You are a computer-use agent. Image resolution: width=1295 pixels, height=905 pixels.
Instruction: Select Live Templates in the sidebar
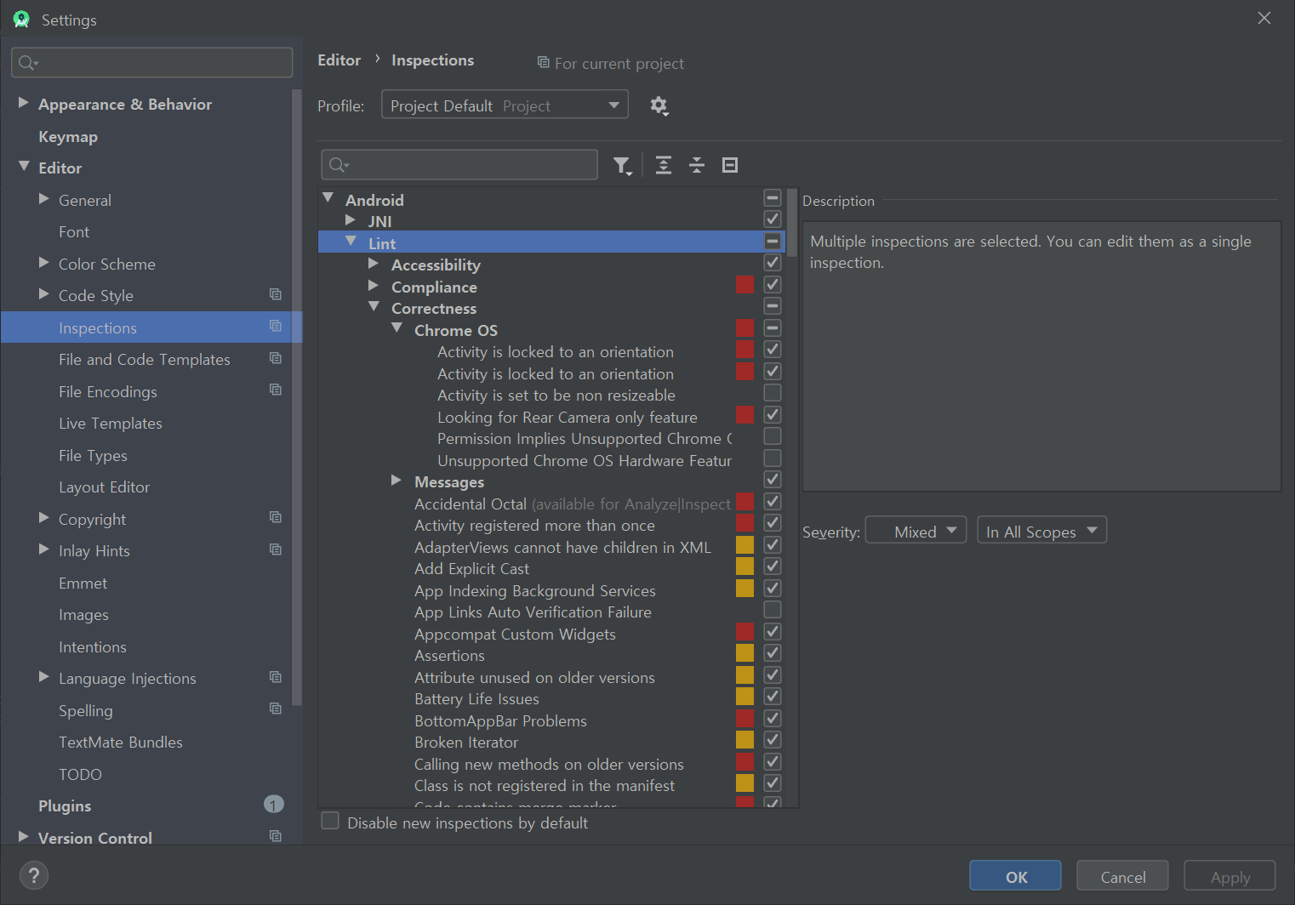111,424
